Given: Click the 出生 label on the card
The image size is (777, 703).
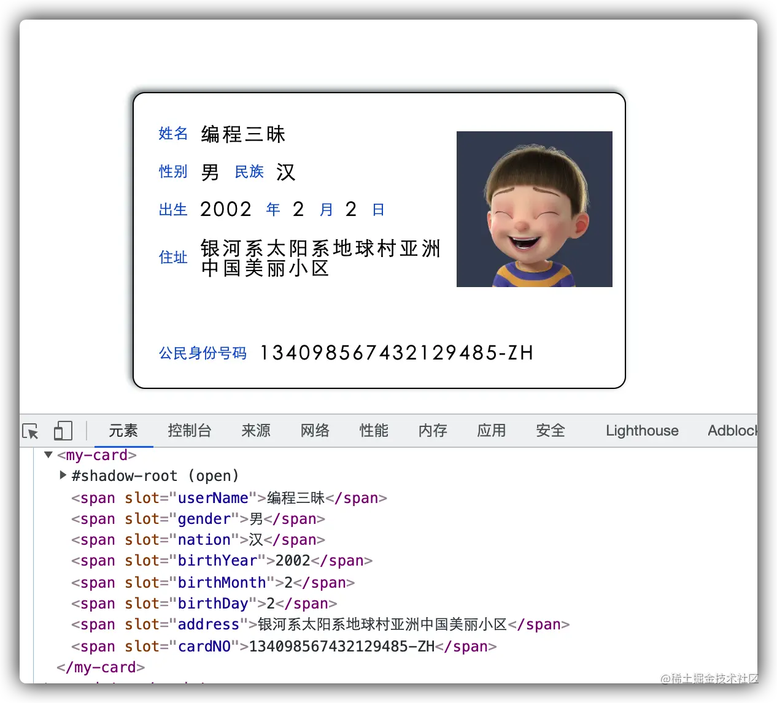Looking at the screenshot, I should [x=173, y=210].
